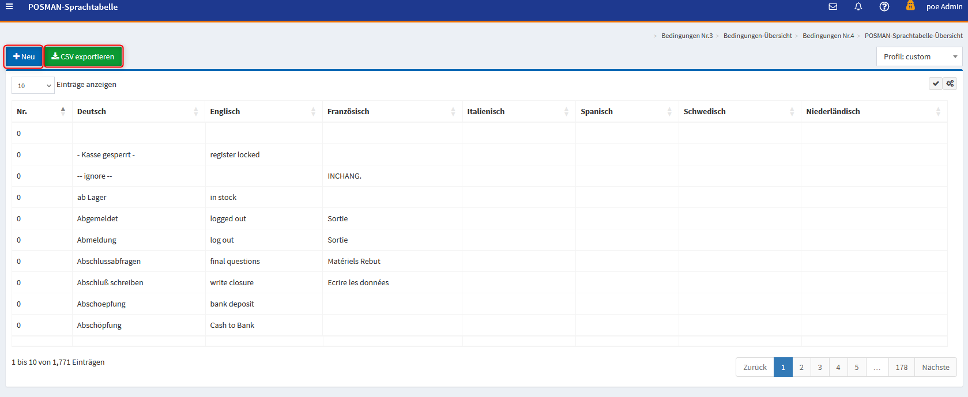Click the checkmark icon above the table
This screenshot has width=968, height=397.
tap(936, 84)
